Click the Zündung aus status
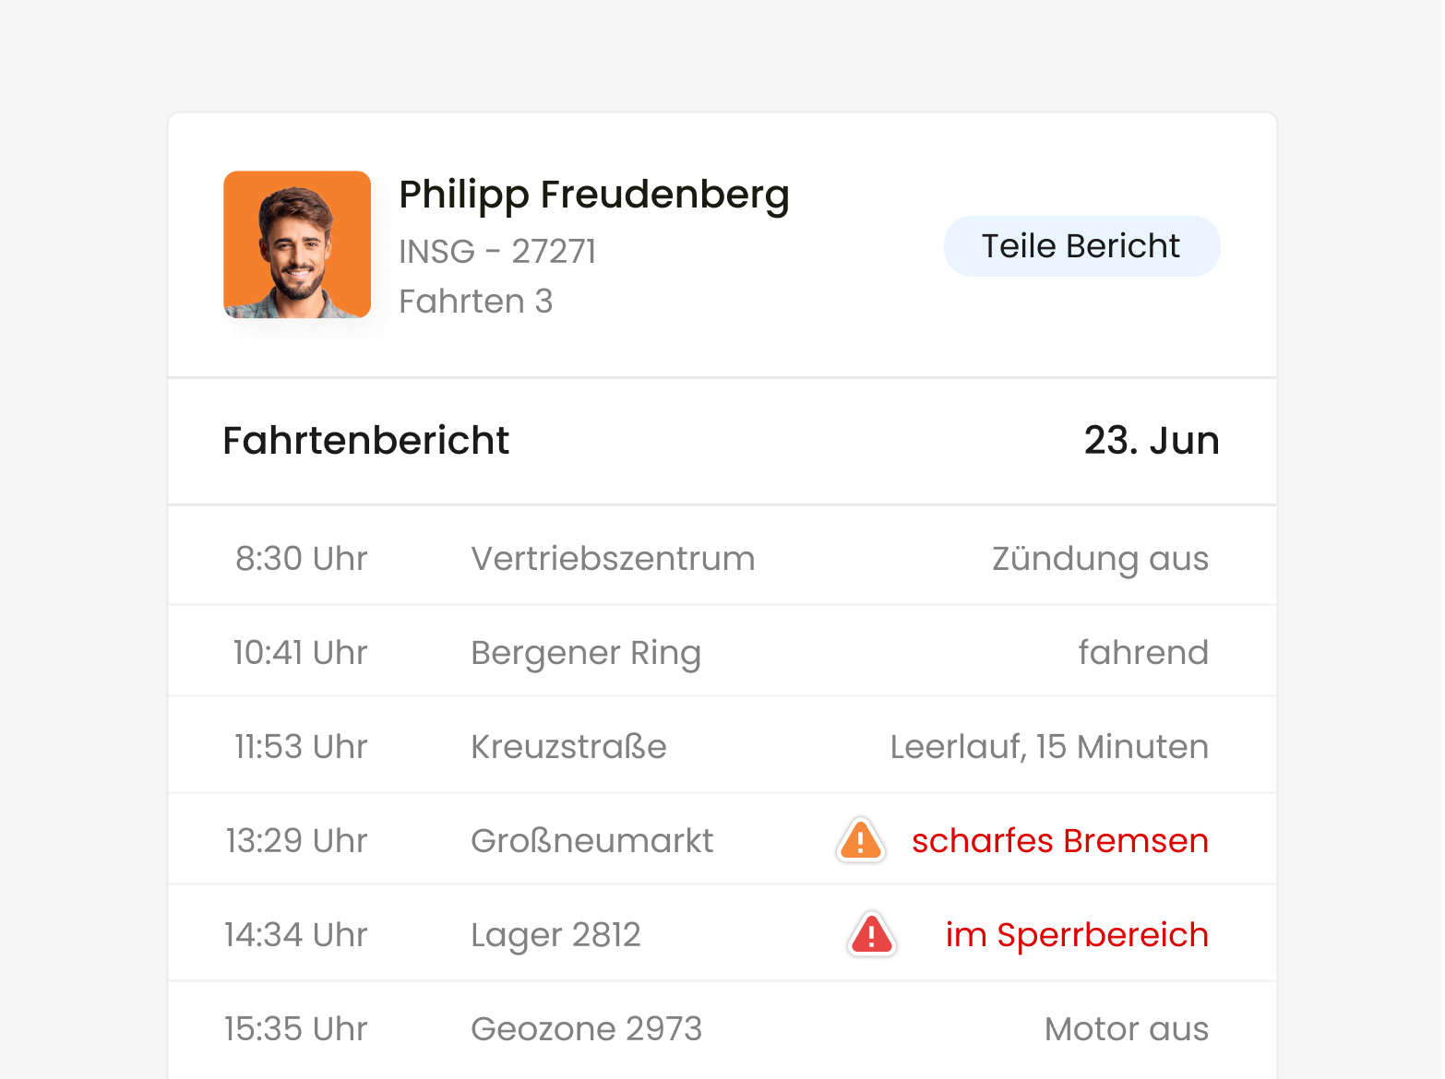 [x=1100, y=559]
